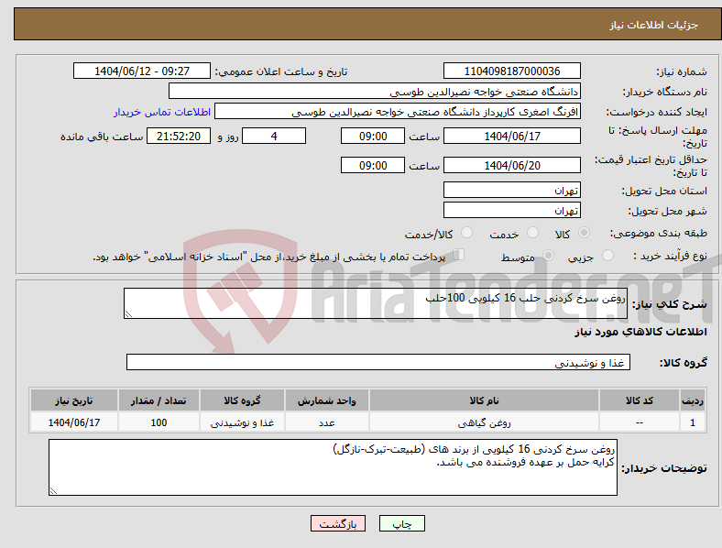Image resolution: width=722 pixels, height=548 pixels.
Task: Select the خدمت radio button
Action: point(532,233)
